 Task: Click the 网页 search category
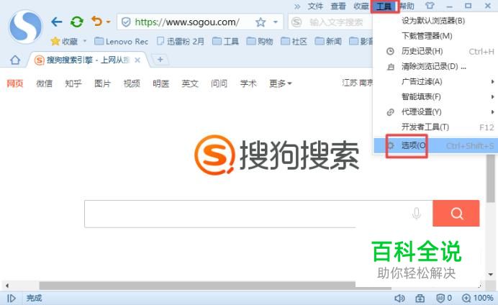click(x=15, y=83)
